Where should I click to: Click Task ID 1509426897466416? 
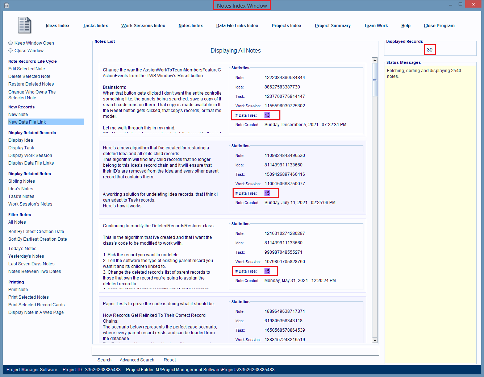point(285,174)
